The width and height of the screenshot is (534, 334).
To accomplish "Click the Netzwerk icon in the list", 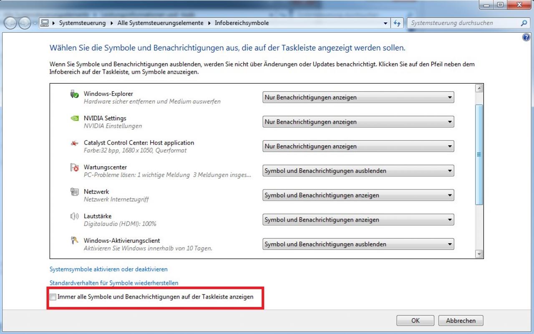I will pos(74,192).
